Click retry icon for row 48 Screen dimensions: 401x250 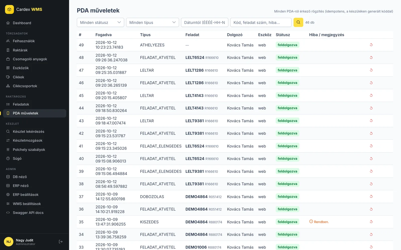[x=371, y=57]
